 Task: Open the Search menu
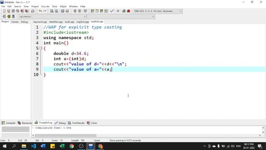[17, 7]
